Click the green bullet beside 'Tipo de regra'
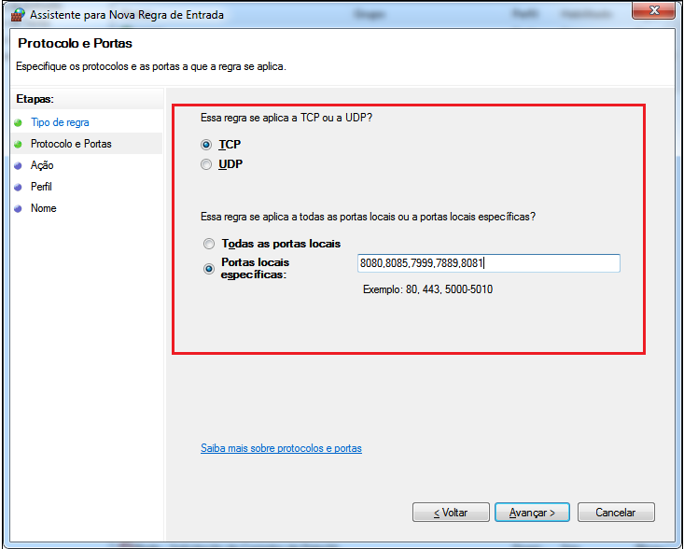 coord(18,122)
